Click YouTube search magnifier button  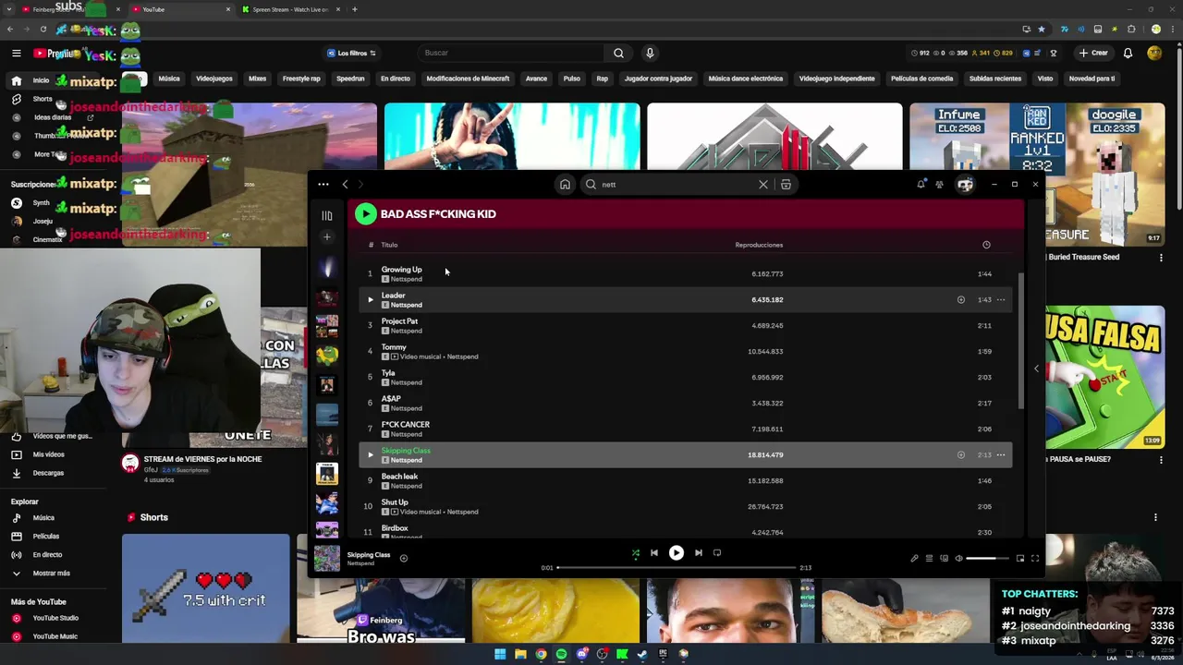click(x=619, y=53)
